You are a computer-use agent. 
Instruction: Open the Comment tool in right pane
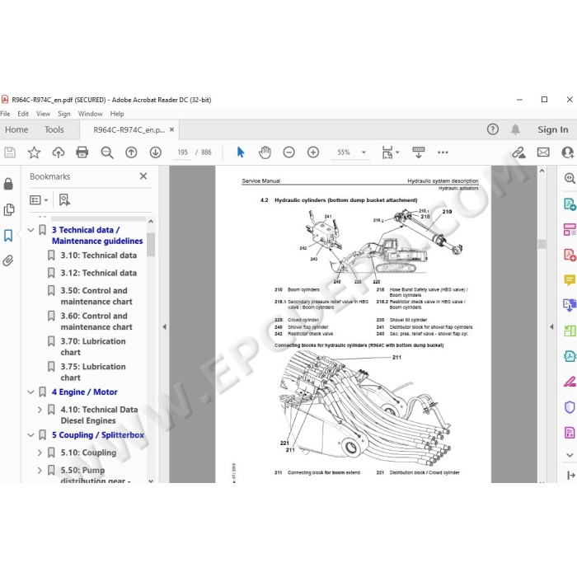click(x=570, y=280)
